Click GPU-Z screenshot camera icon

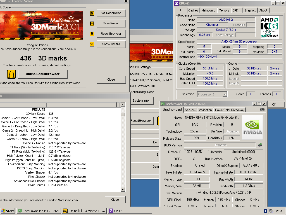click(x=262, y=109)
